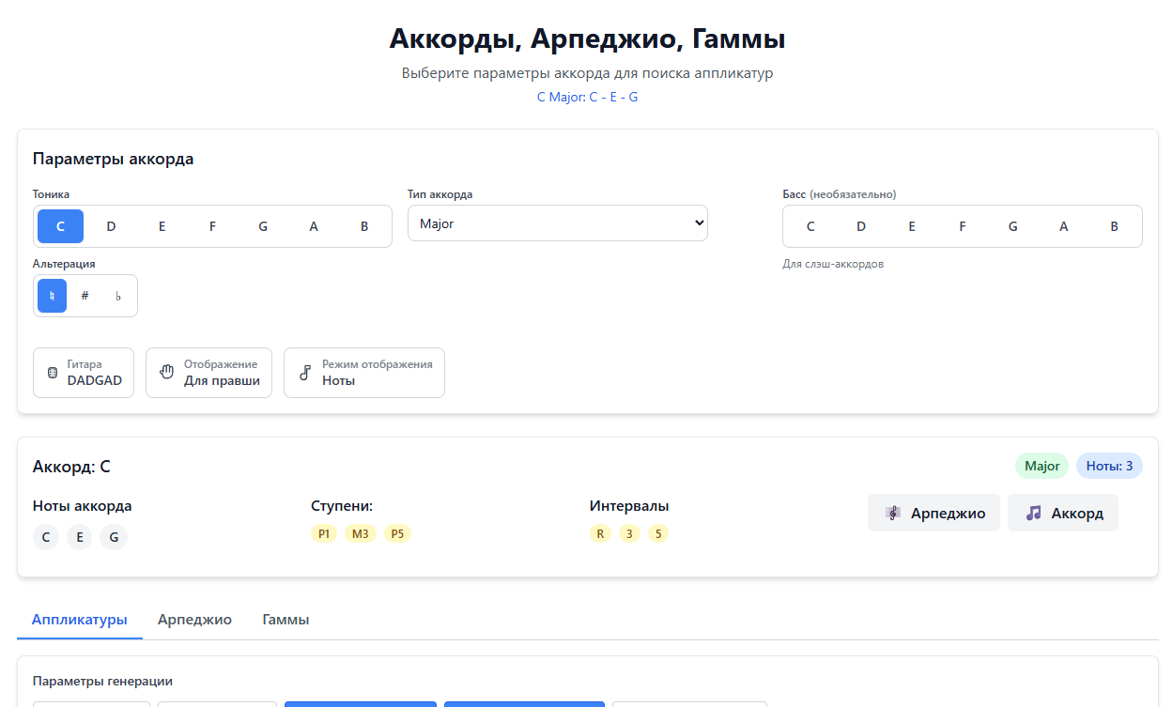Choose D as the root note

pos(111,226)
